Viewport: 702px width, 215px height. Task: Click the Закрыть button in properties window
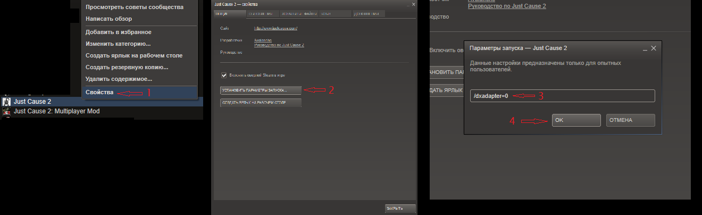tap(400, 208)
